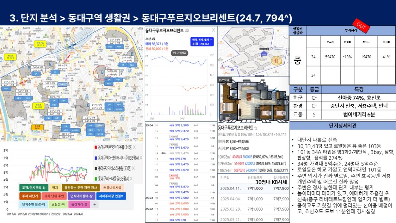This screenshot has width=396, height=223.
Task: Select the 중단지 신축, 저층주택, 언덕 cell
Action: point(359,106)
